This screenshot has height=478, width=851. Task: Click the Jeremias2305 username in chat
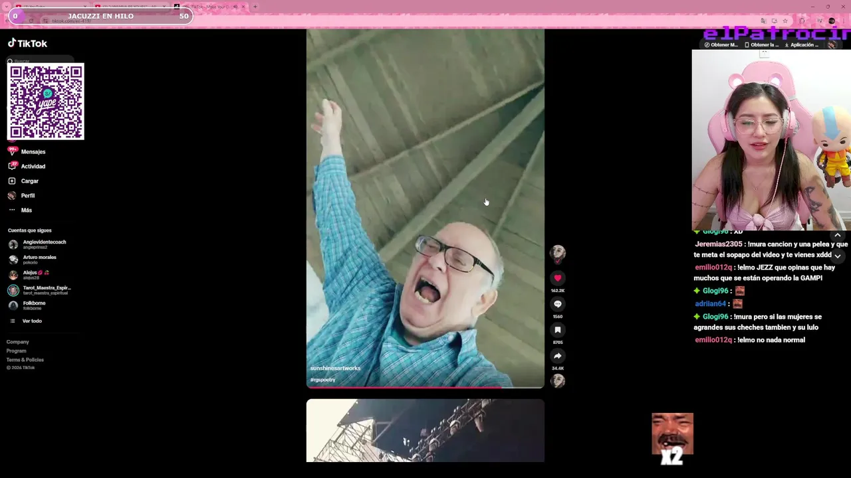(x=718, y=244)
